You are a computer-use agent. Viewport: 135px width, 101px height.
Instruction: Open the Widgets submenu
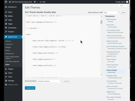tap(8, 47)
